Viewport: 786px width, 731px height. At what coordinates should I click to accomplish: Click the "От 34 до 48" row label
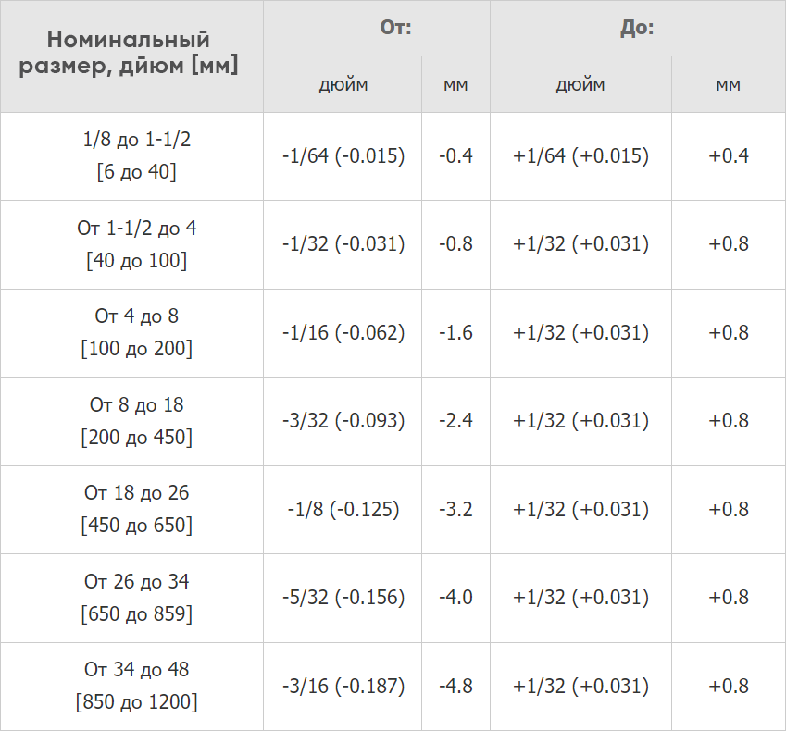pyautogui.click(x=136, y=670)
